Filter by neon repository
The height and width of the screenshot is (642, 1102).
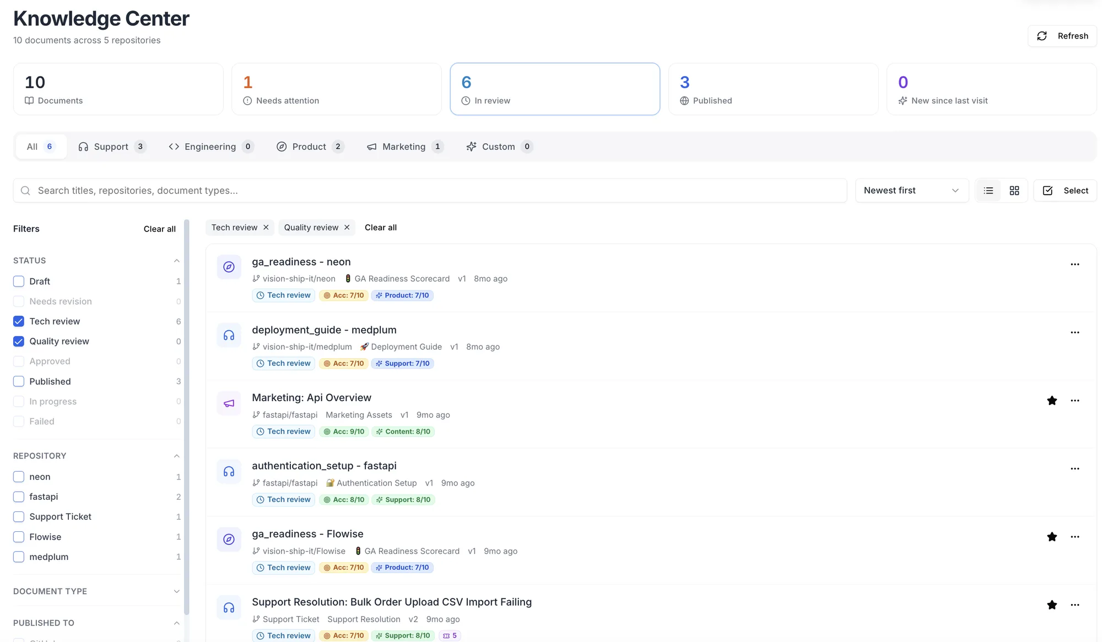pyautogui.click(x=19, y=477)
